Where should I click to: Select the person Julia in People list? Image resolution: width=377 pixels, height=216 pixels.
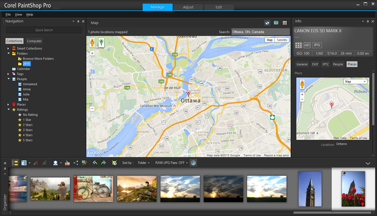click(x=26, y=94)
